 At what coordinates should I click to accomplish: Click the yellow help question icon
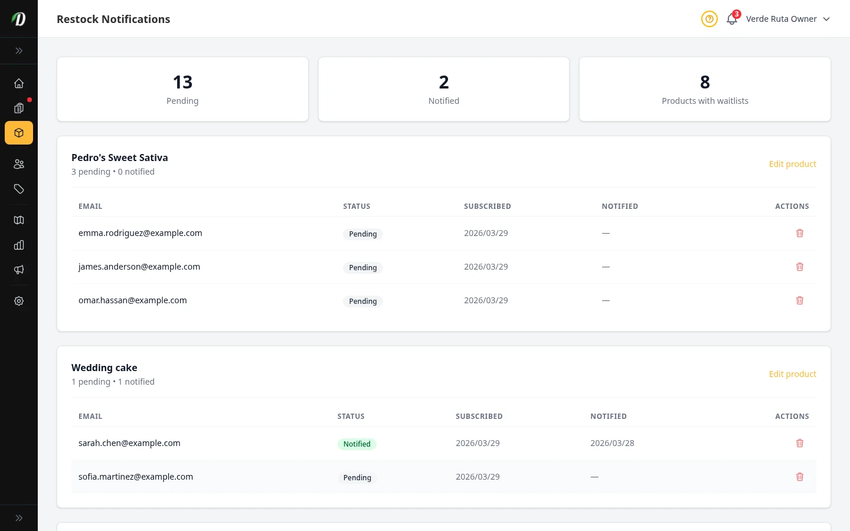coord(709,19)
